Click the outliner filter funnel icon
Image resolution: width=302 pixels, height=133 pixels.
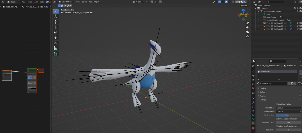click(x=295, y=2)
